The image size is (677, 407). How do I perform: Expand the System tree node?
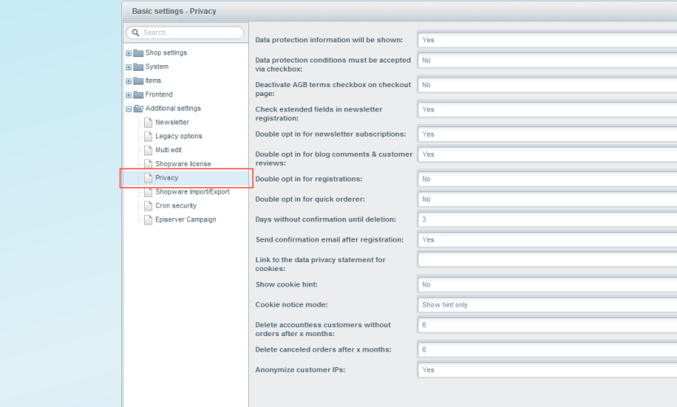(129, 67)
